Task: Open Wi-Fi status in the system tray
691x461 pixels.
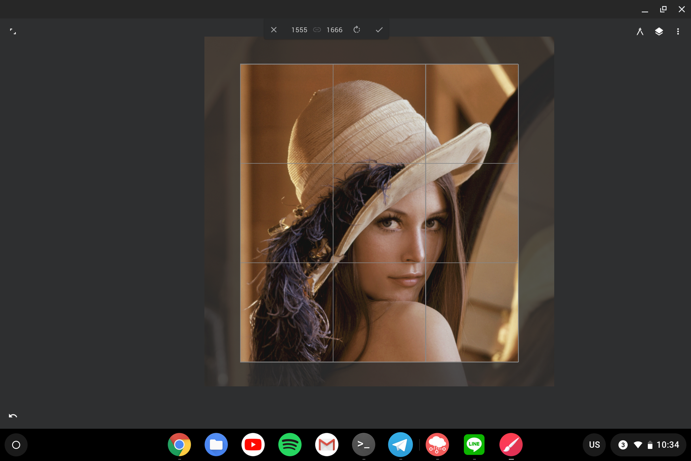Action: 638,445
